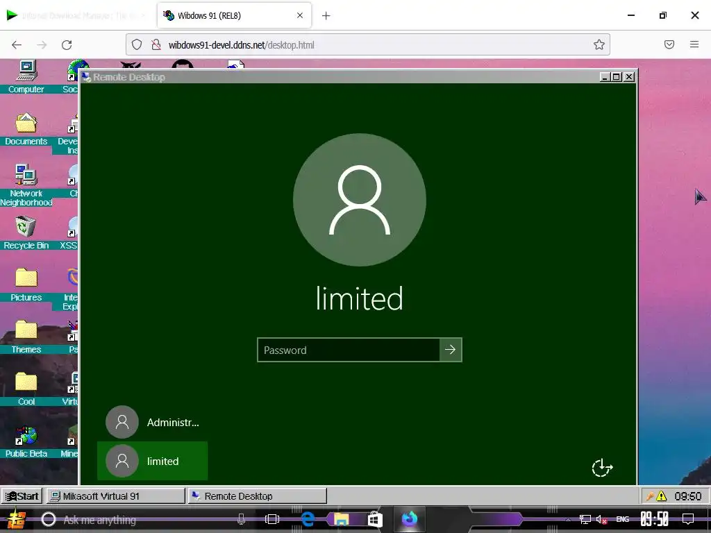Click the insecure connection padlock icon
The width and height of the screenshot is (711, 533).
coord(156,44)
